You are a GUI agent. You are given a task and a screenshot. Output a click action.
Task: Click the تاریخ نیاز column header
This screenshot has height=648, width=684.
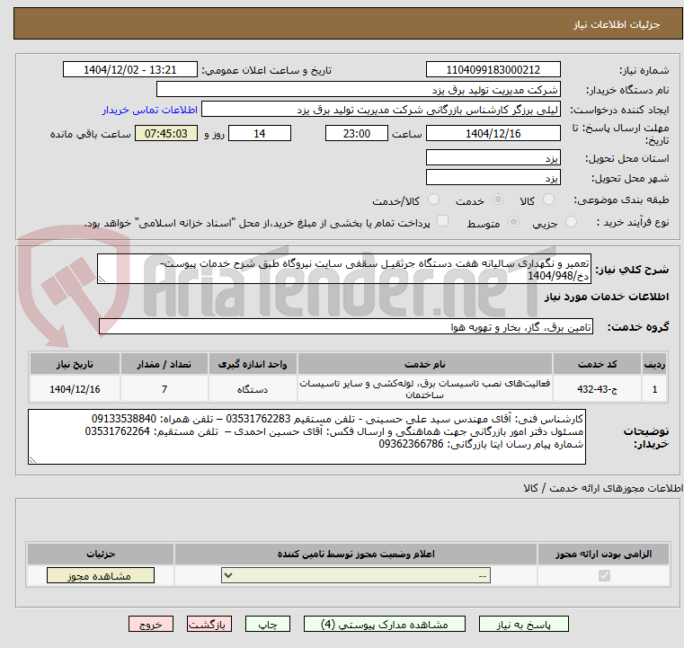tap(75, 364)
